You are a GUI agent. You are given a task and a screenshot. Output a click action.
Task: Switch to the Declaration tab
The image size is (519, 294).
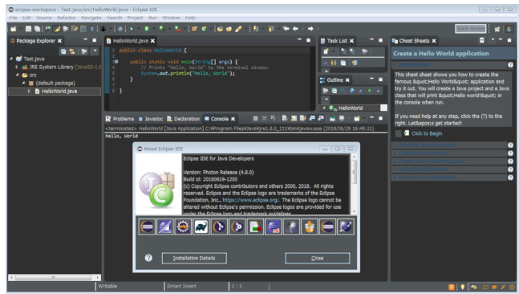[x=184, y=119]
